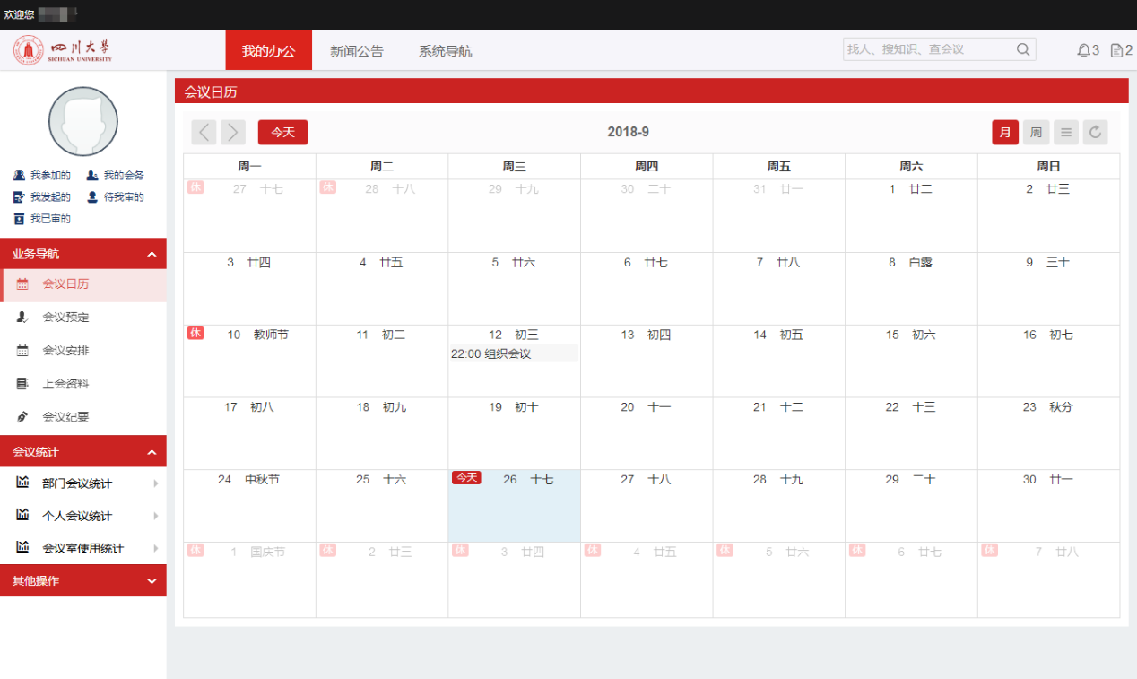Click the search magnifier icon

(x=1023, y=49)
